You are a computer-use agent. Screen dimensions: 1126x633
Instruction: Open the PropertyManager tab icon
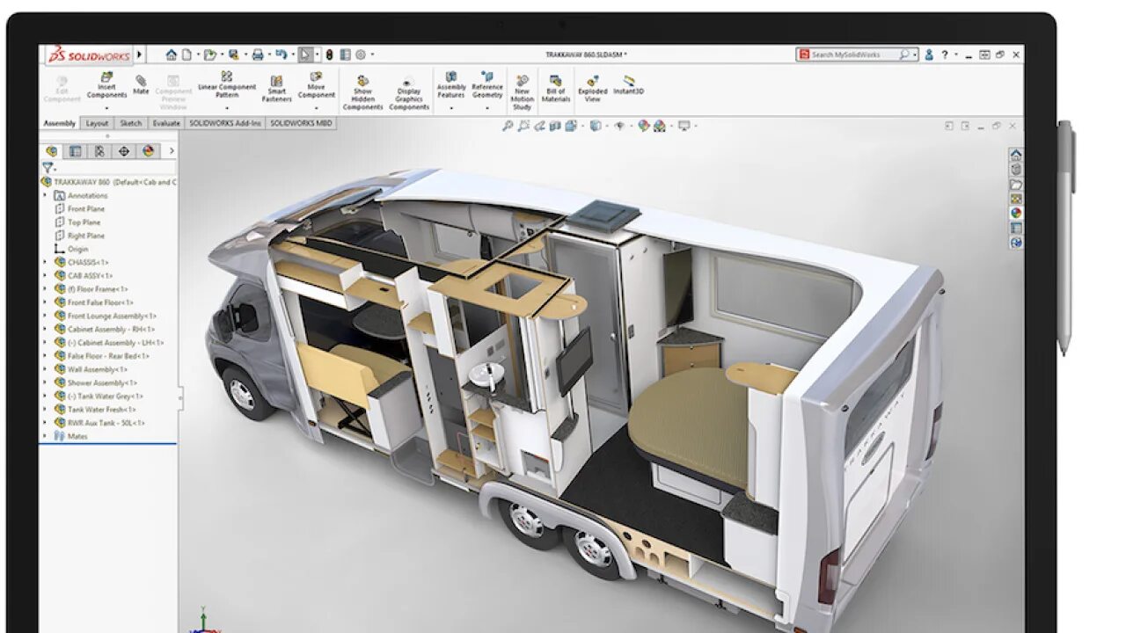(x=76, y=151)
